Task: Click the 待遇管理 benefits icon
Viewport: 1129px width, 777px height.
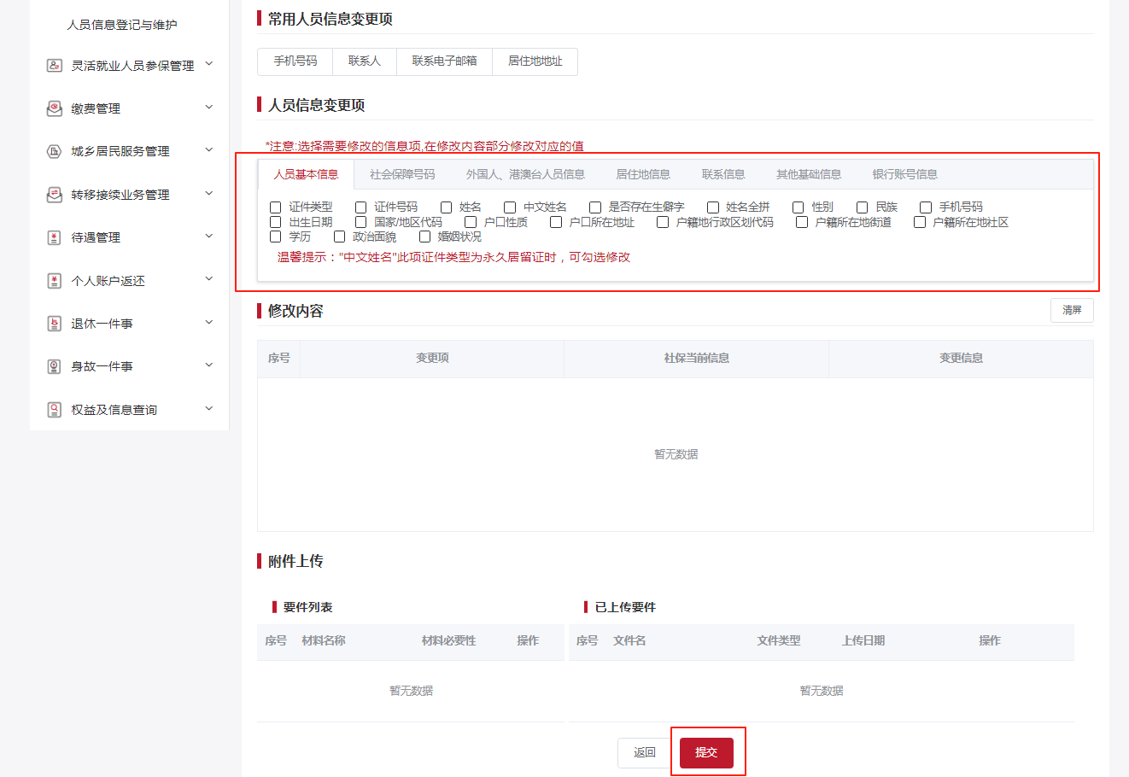Action: pyautogui.click(x=50, y=237)
